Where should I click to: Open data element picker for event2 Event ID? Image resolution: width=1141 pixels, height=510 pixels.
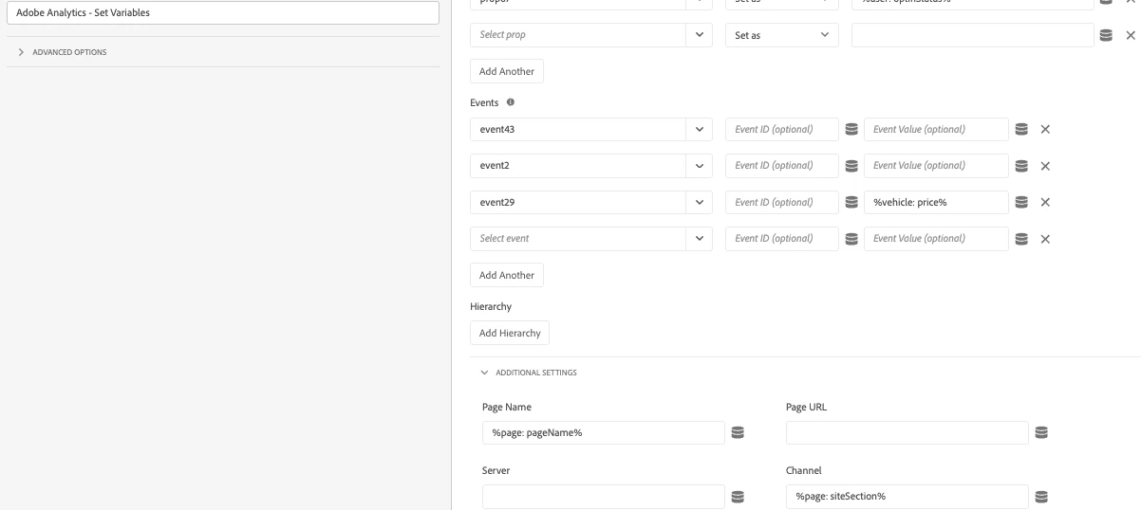[851, 166]
